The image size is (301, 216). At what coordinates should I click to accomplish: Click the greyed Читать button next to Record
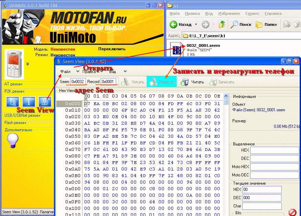click(x=133, y=82)
